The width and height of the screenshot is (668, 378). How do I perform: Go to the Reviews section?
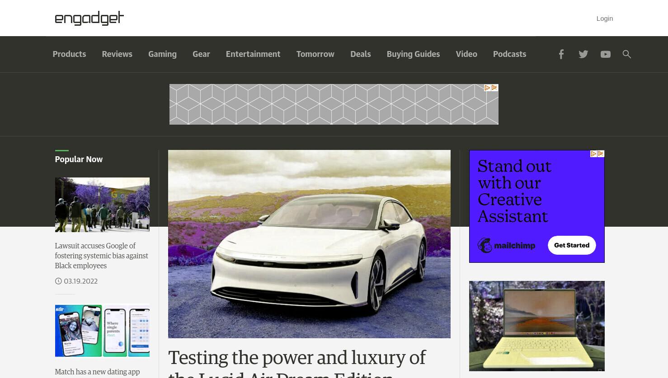click(117, 54)
